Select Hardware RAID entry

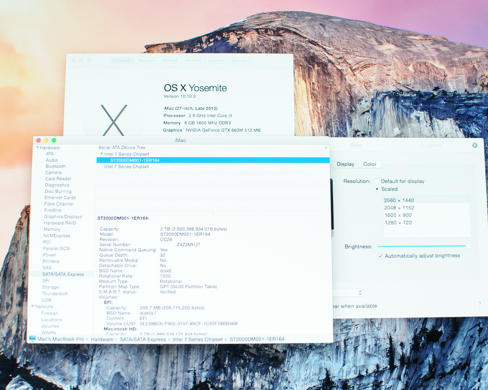60,223
